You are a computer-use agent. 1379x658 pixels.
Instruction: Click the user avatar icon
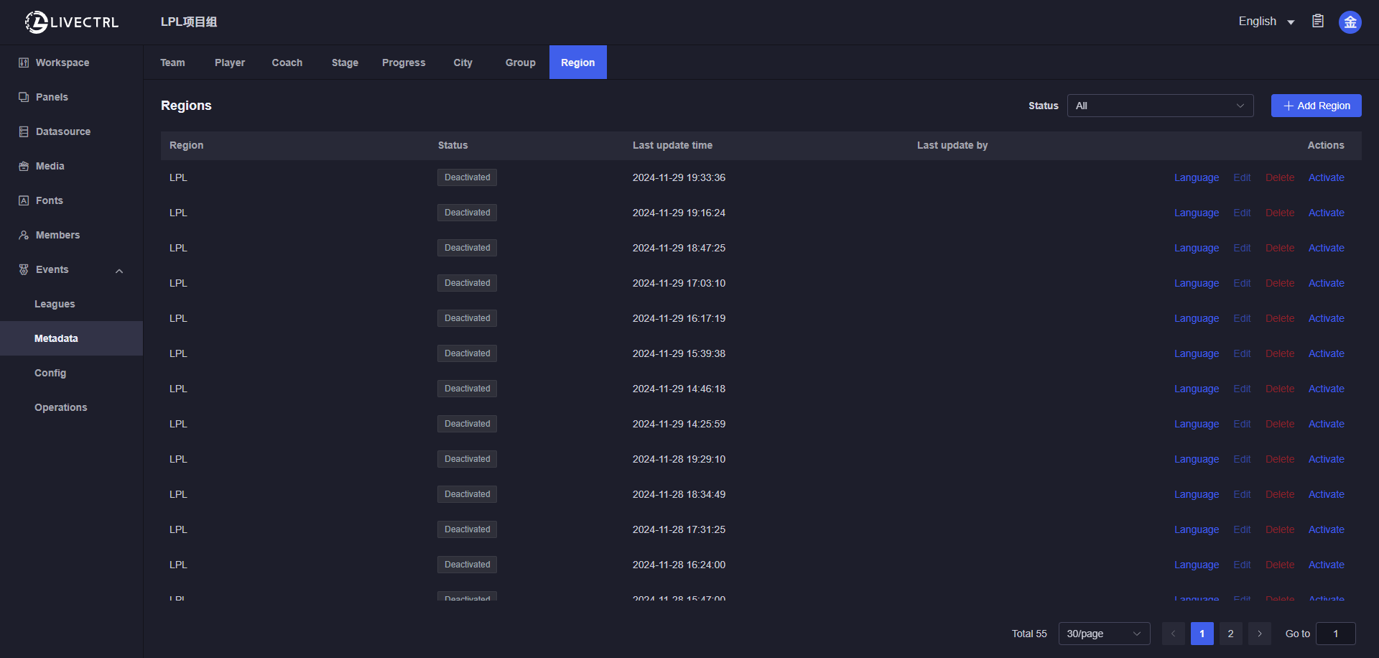[1350, 22]
